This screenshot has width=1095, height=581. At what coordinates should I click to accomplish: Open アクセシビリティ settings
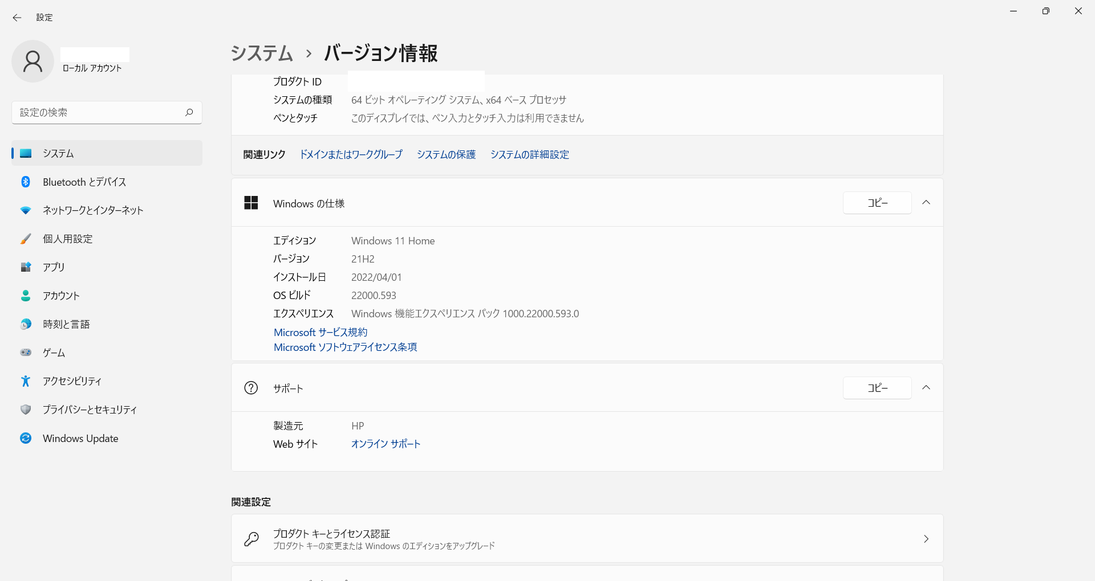[x=107, y=381]
